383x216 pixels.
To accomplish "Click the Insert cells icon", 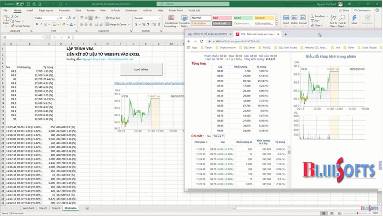I will click(x=286, y=18).
